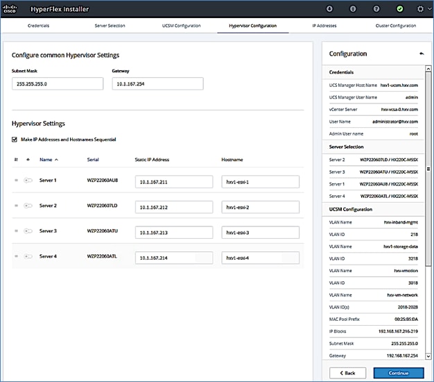Image resolution: width=434 pixels, height=382 pixels.
Task: Uncheck Make IP Addresses and Hostnames Sequential
Action: tap(15, 140)
